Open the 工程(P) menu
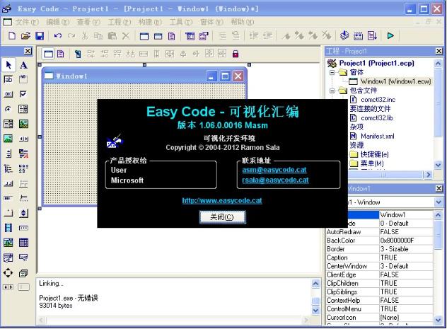This screenshot has width=447, height=329. pos(120,22)
